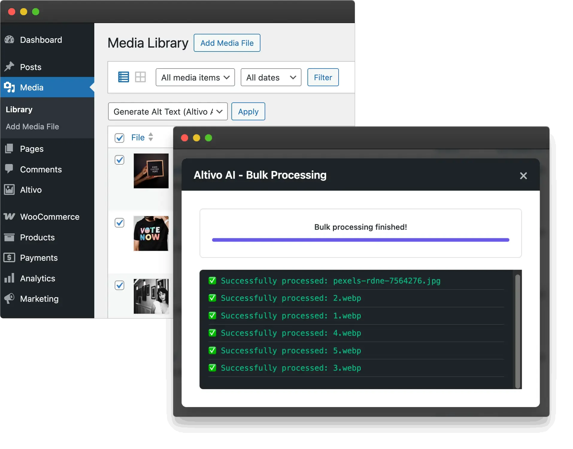The width and height of the screenshot is (573, 449).
Task: Click the 'Successfully processed: 1.webp' log text
Action: [x=291, y=316]
